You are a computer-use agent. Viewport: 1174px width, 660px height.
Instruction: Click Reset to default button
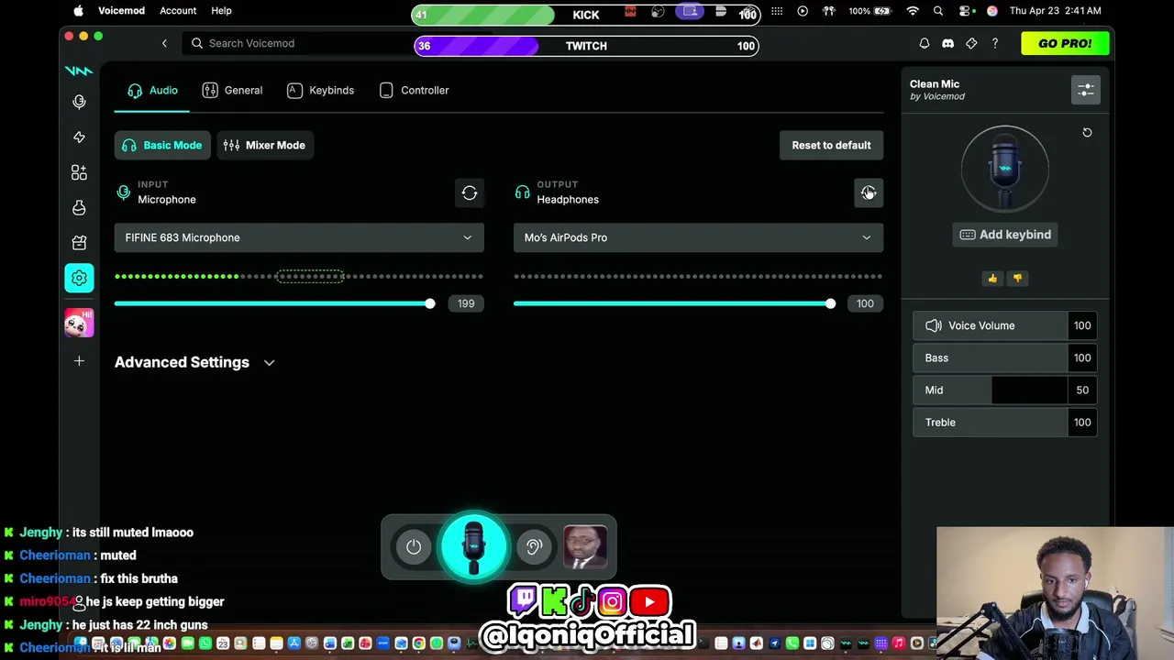tap(831, 145)
